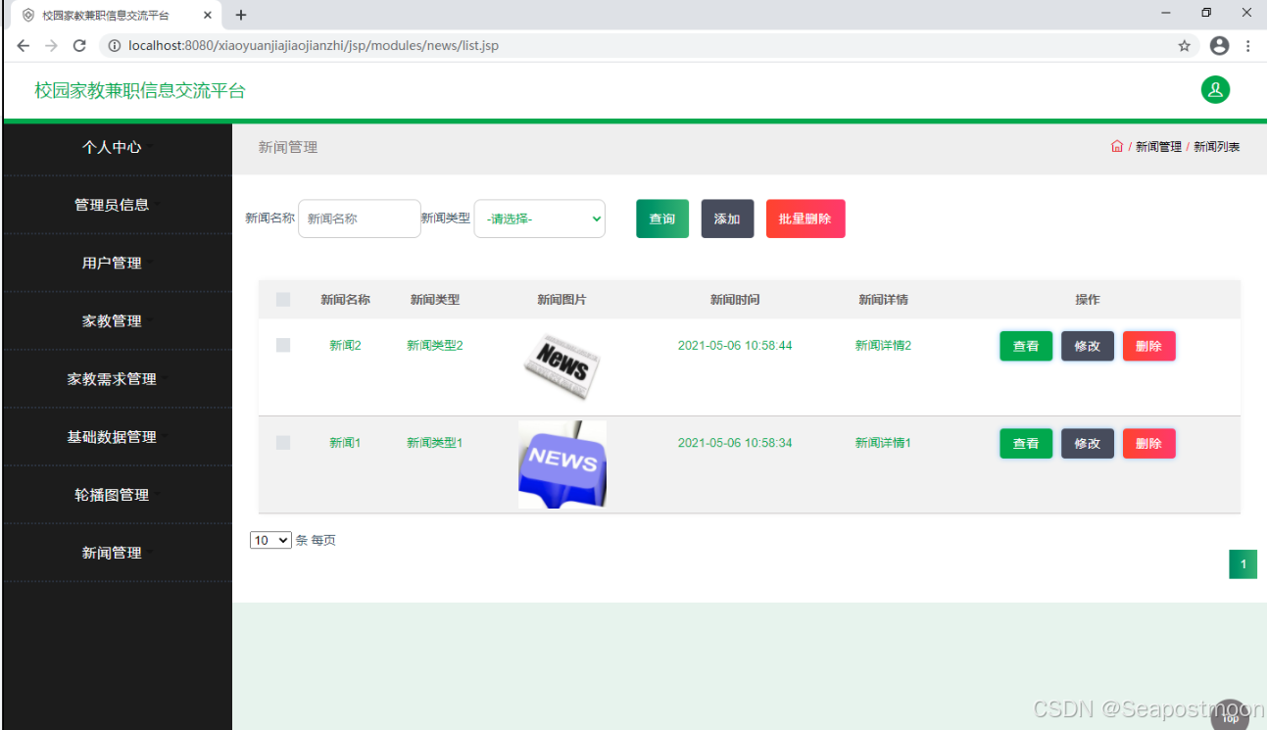This screenshot has width=1268, height=730.
Task: Click the bookmark star in the address bar
Action: [1184, 45]
